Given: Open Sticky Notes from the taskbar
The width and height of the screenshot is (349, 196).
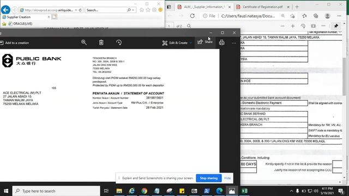Looking at the screenshot, I should pos(182,191).
